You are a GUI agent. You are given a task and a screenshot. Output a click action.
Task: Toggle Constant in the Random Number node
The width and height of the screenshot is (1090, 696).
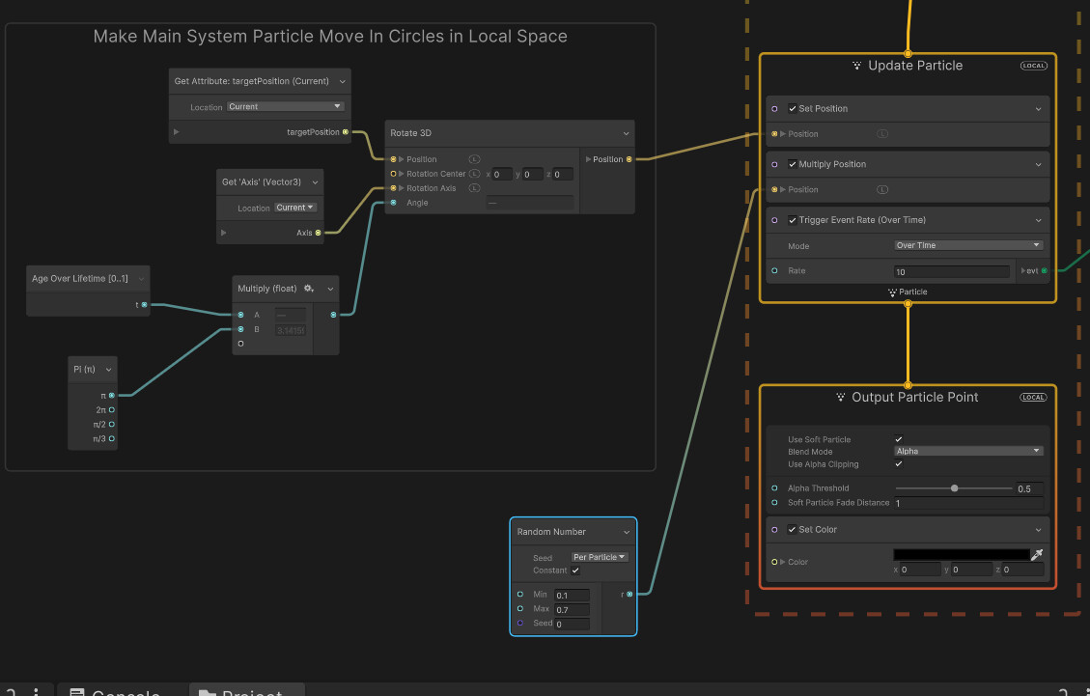click(x=576, y=570)
